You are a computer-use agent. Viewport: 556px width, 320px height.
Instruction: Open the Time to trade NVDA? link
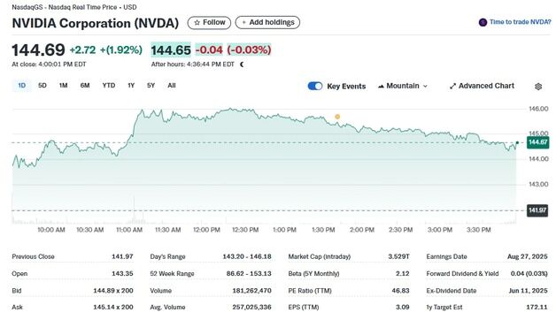pos(521,22)
